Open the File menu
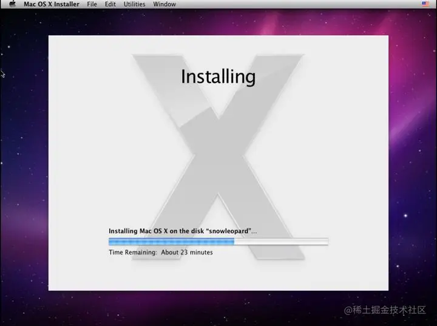This screenshot has width=437, height=326. point(92,4)
